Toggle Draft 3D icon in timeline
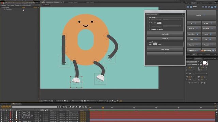This screenshot has width=218, height=122. point(67,107)
